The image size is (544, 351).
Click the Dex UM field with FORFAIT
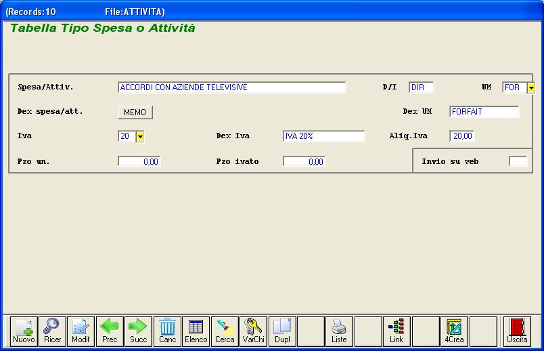click(x=484, y=112)
